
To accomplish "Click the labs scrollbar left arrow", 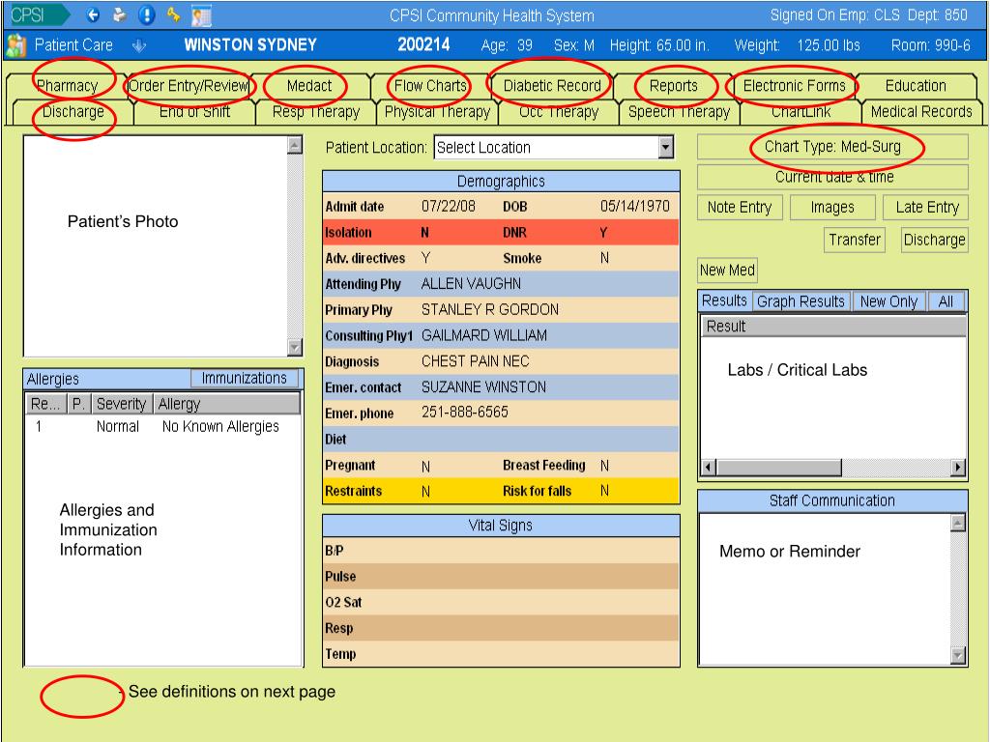I will point(709,468).
